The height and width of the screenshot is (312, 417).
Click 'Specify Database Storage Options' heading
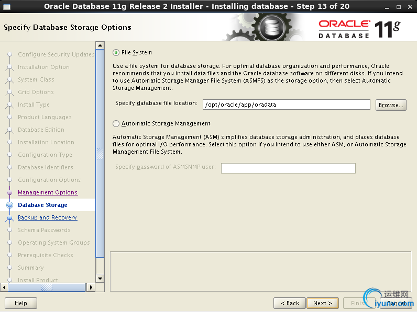click(x=68, y=28)
